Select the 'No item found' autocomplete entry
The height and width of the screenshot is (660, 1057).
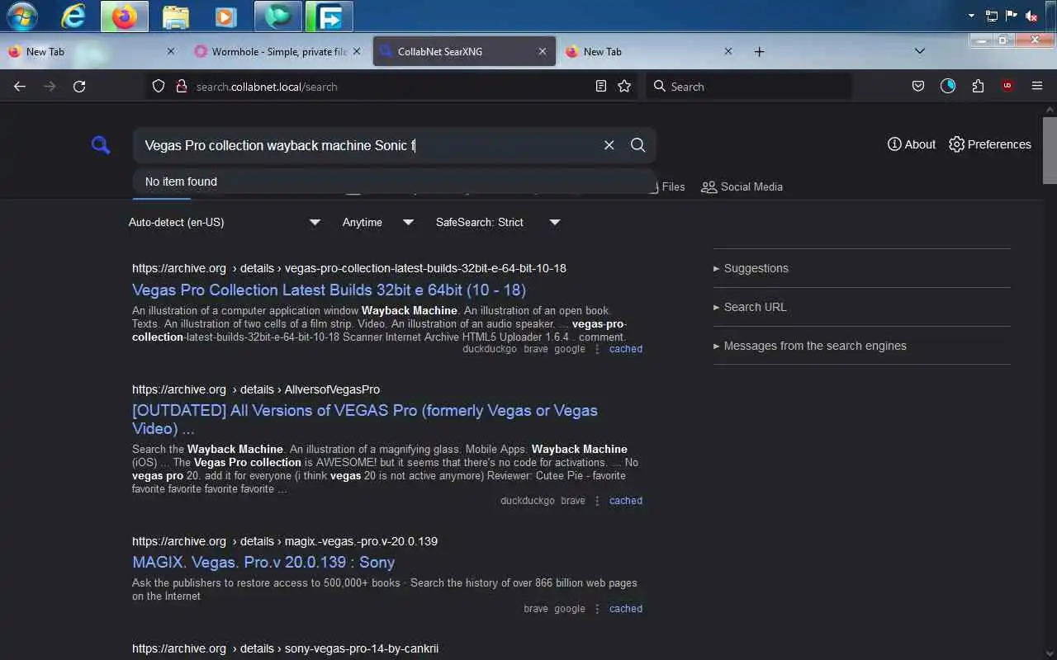click(395, 181)
